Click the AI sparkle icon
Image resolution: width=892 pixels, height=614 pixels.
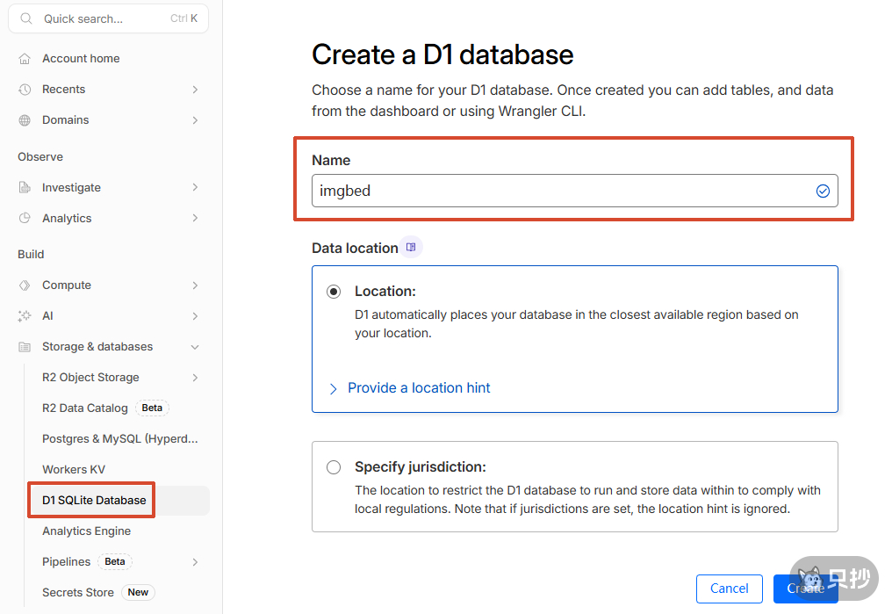(x=25, y=316)
